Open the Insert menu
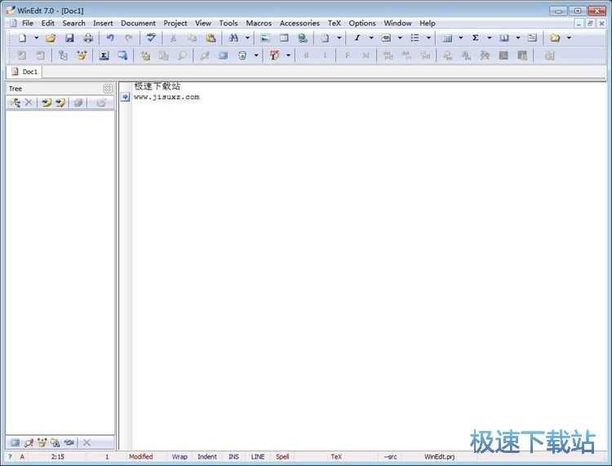The height and width of the screenshot is (466, 612). [103, 23]
